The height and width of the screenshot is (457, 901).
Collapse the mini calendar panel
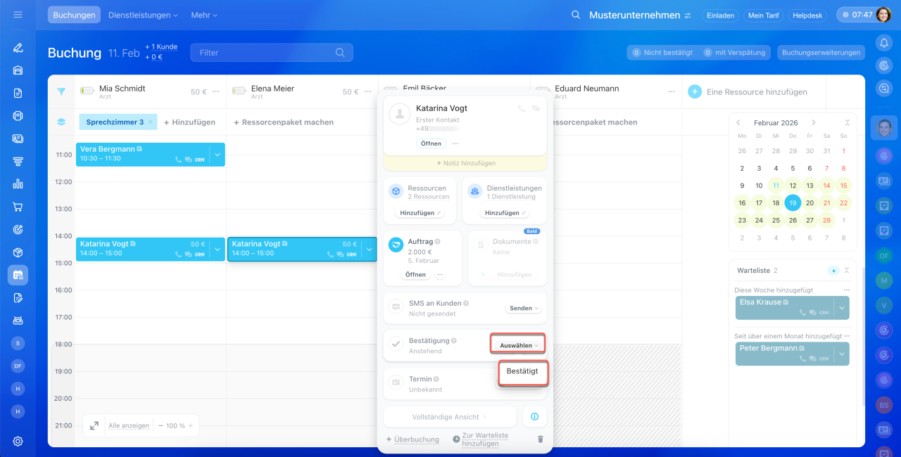click(847, 122)
